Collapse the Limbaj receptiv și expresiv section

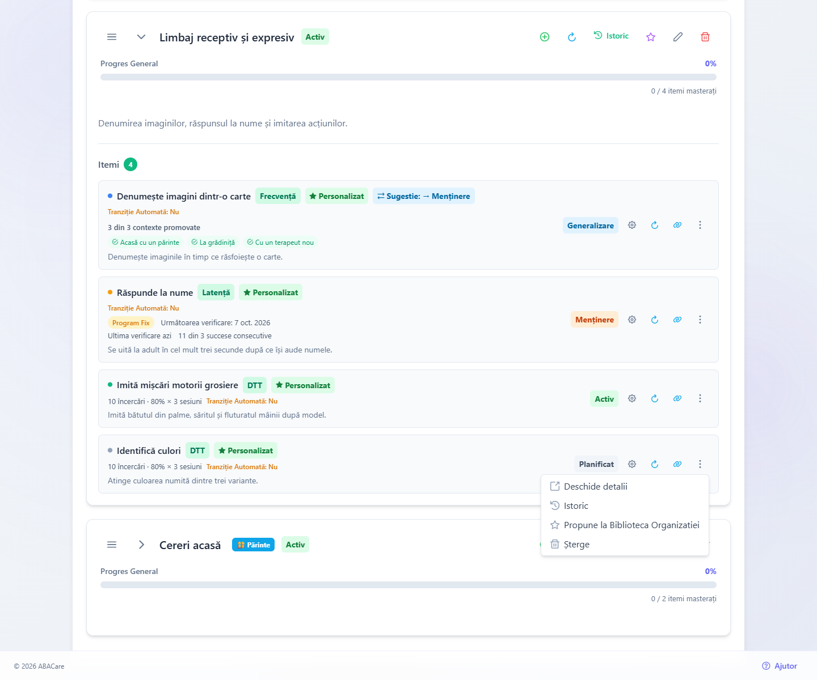pyautogui.click(x=141, y=37)
